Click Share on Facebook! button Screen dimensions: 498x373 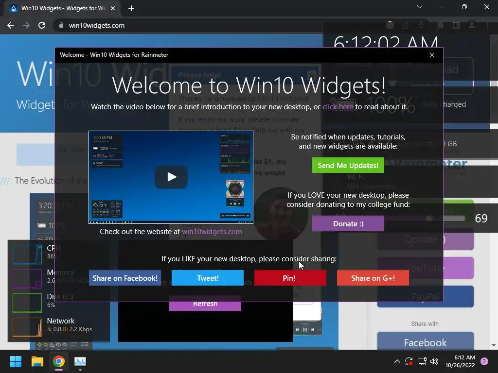[x=125, y=278]
